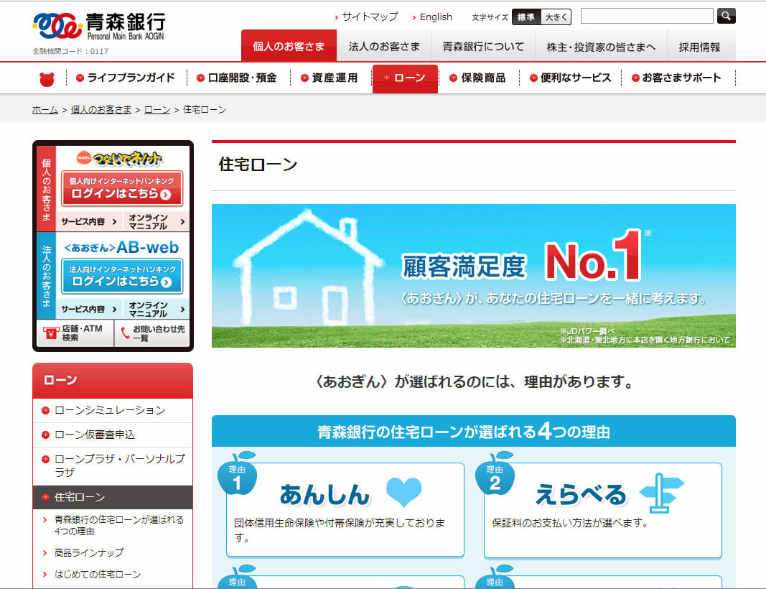
Task: Click the red bear home icon
Action: coord(47,78)
